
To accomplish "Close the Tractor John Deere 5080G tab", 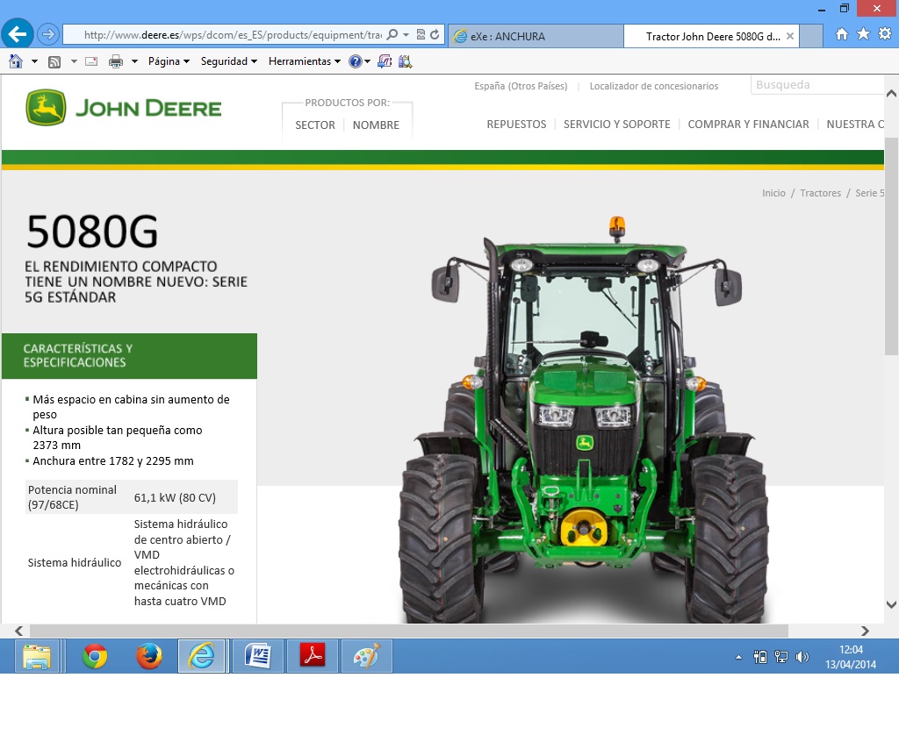I will point(790,36).
